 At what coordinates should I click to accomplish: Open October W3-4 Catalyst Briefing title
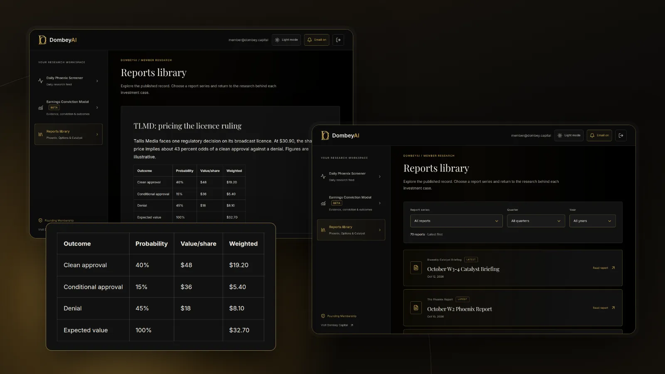pyautogui.click(x=463, y=269)
